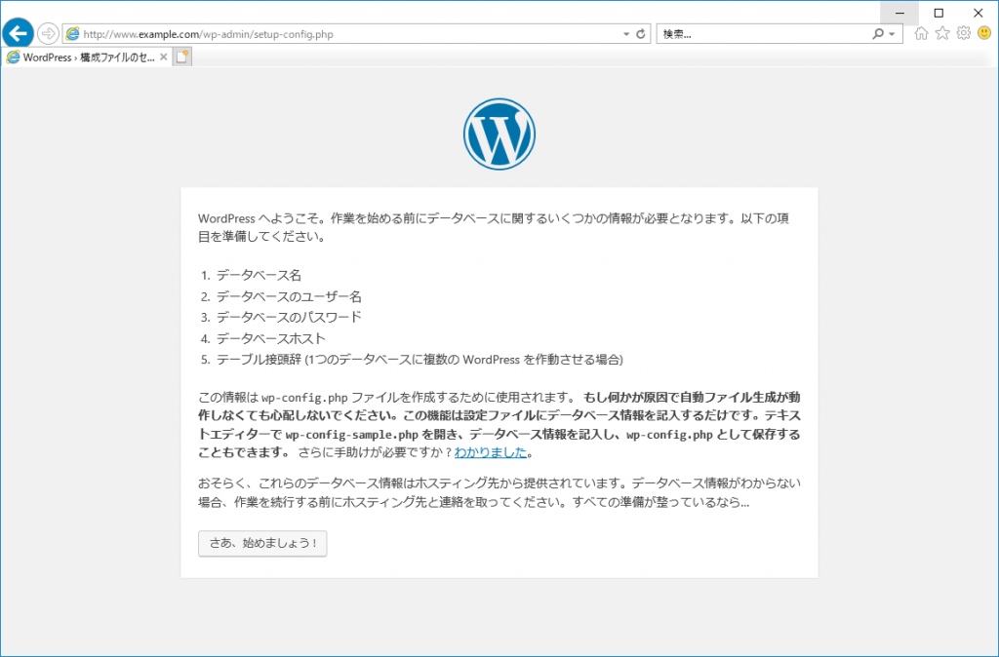Open Tools gear icon
The image size is (999, 657).
pyautogui.click(x=963, y=34)
